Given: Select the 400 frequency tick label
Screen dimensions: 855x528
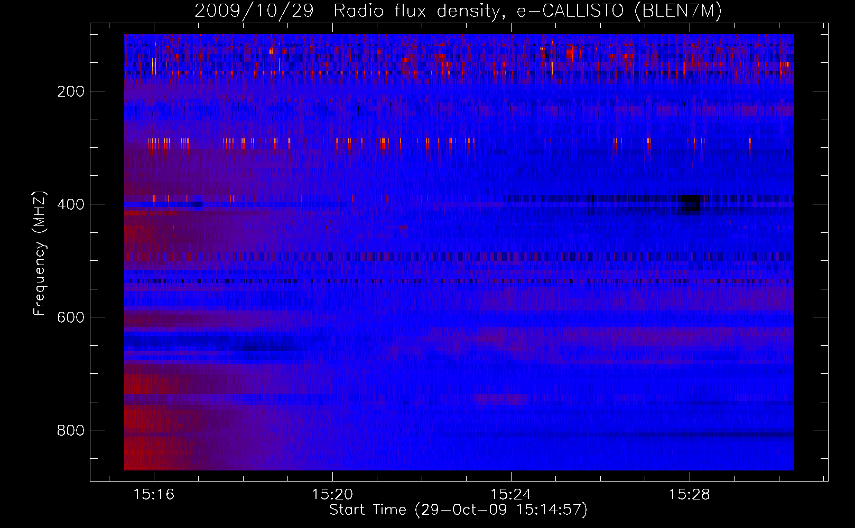Looking at the screenshot, I should coord(71,204).
